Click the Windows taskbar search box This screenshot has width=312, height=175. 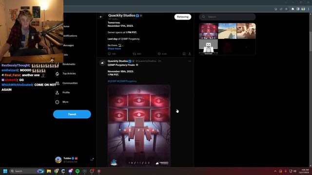point(27,171)
